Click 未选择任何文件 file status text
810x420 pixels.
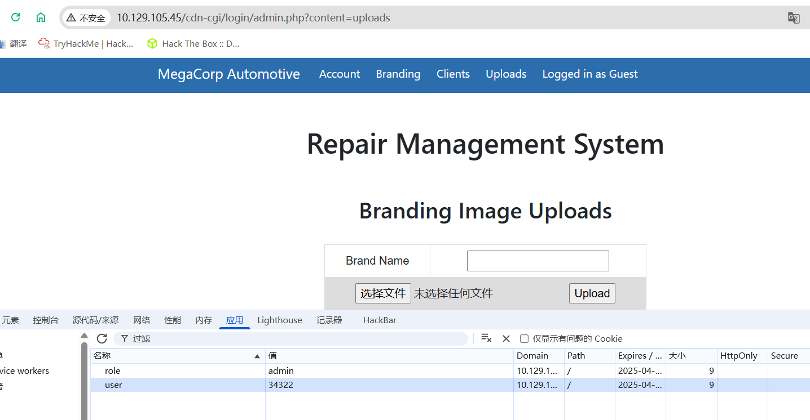454,293
